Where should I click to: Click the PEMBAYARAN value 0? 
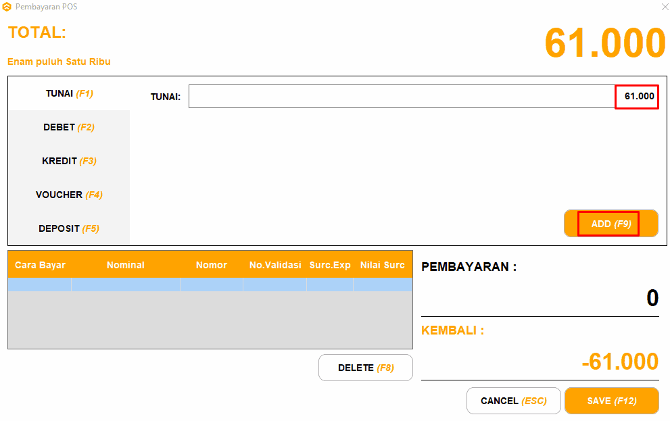tap(652, 297)
